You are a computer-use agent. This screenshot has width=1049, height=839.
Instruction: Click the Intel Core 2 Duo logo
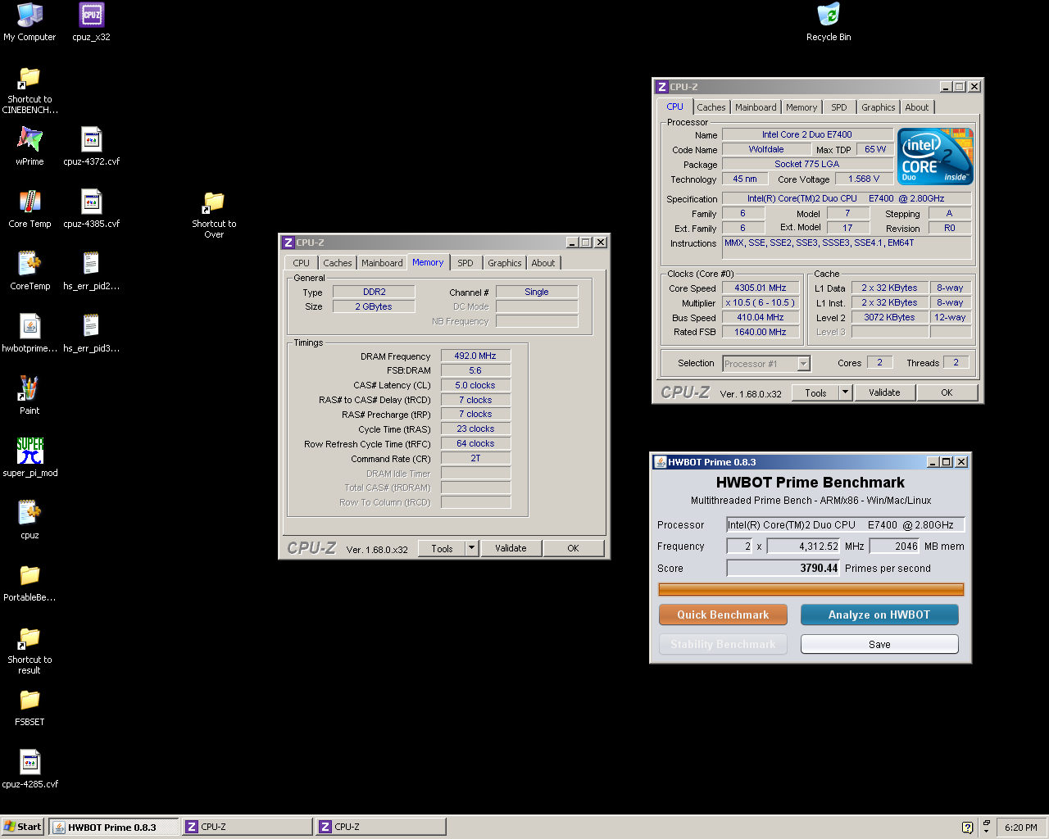pos(935,156)
